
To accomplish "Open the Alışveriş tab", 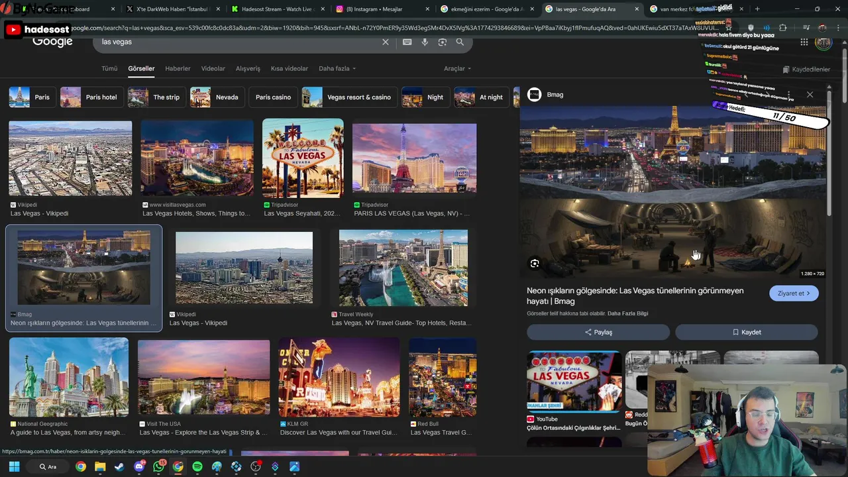I will pyautogui.click(x=248, y=68).
